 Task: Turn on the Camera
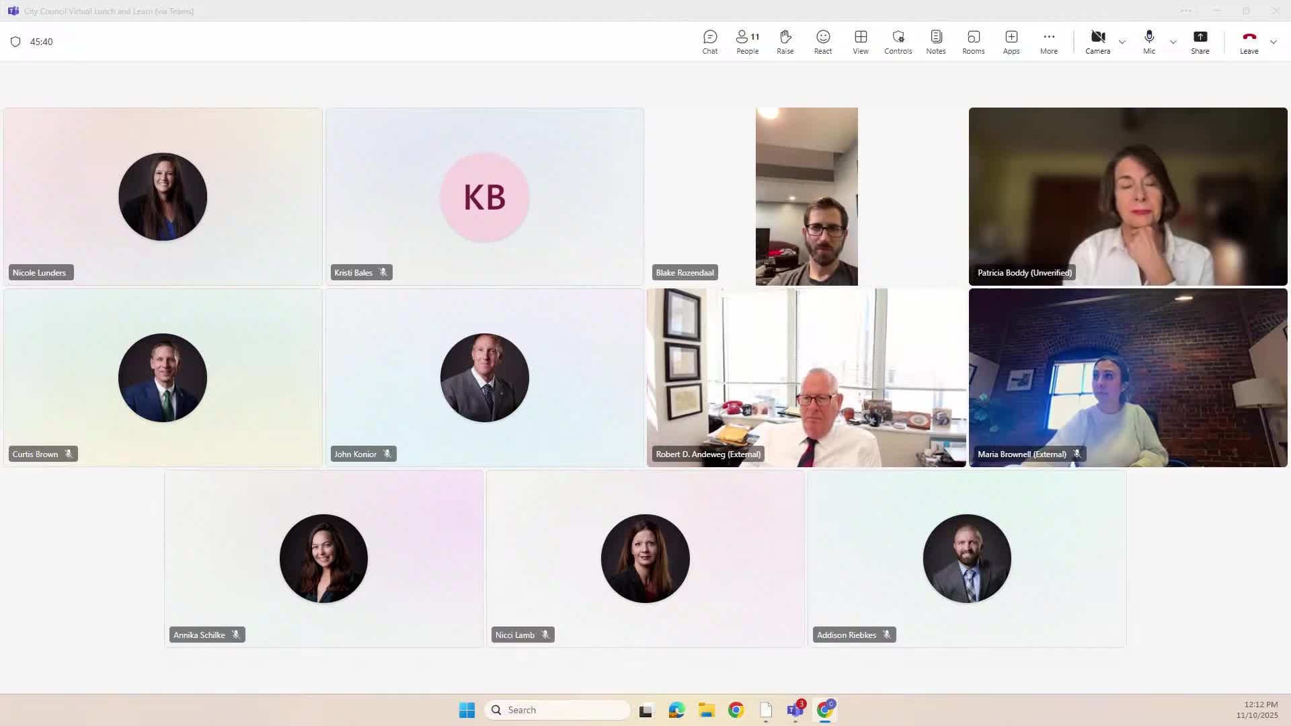(x=1097, y=42)
